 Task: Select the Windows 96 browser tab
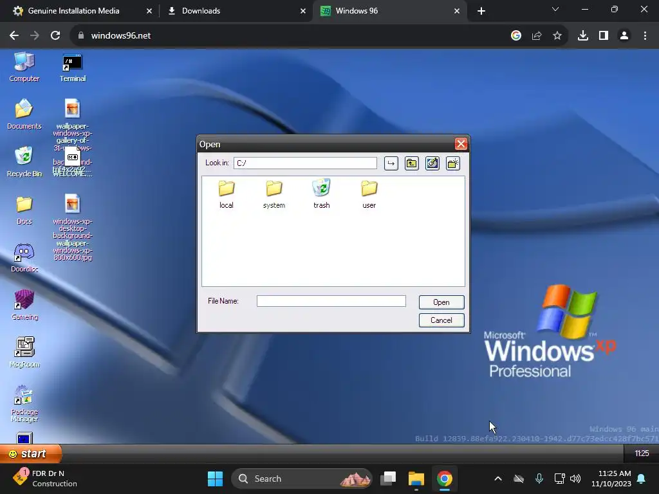point(357,11)
